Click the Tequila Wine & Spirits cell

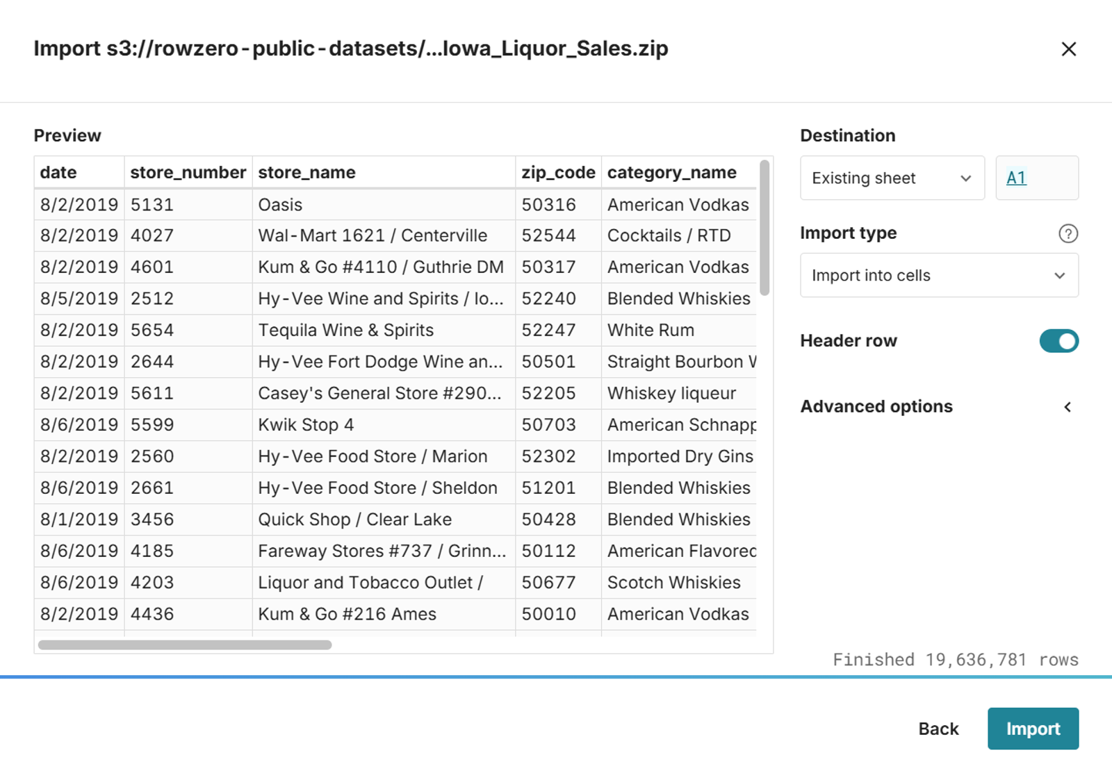(384, 330)
